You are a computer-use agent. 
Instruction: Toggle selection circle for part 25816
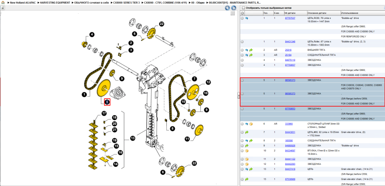[242, 50]
